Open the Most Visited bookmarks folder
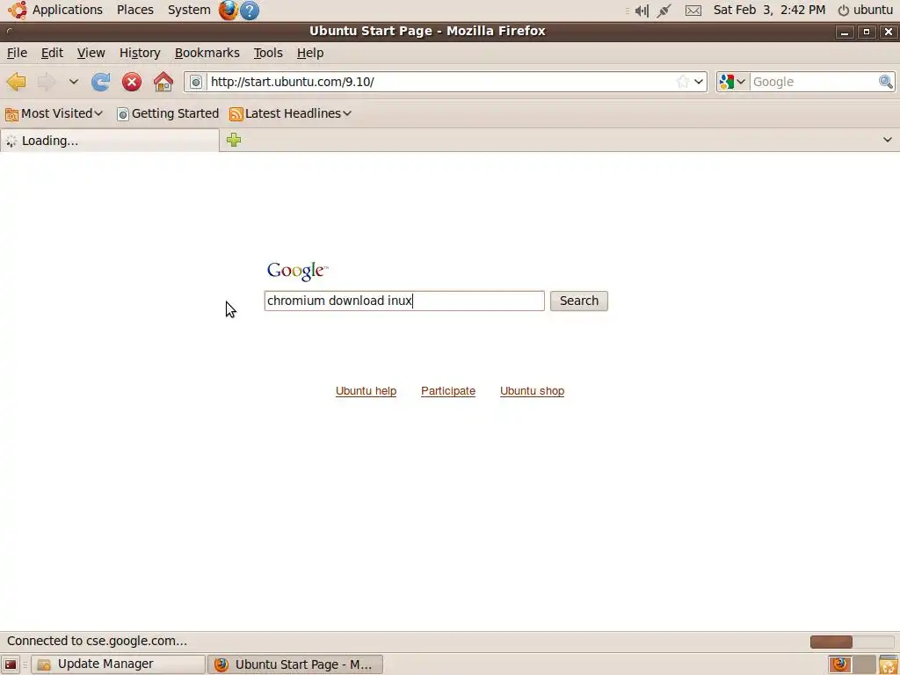 tap(54, 113)
